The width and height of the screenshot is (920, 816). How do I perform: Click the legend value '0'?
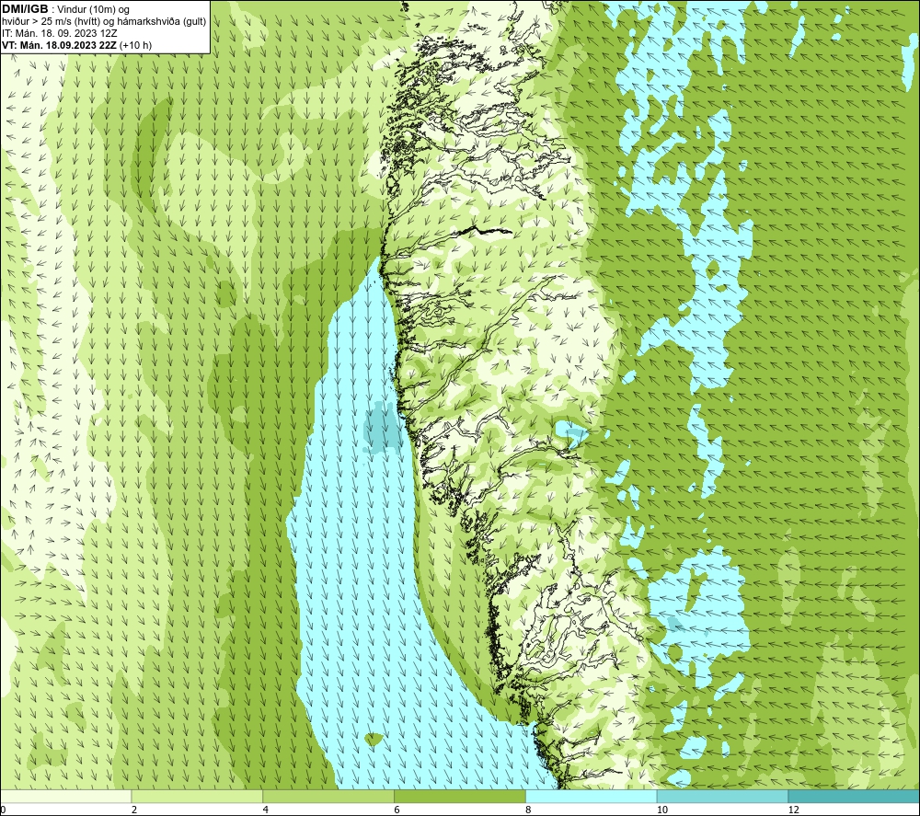[3, 810]
